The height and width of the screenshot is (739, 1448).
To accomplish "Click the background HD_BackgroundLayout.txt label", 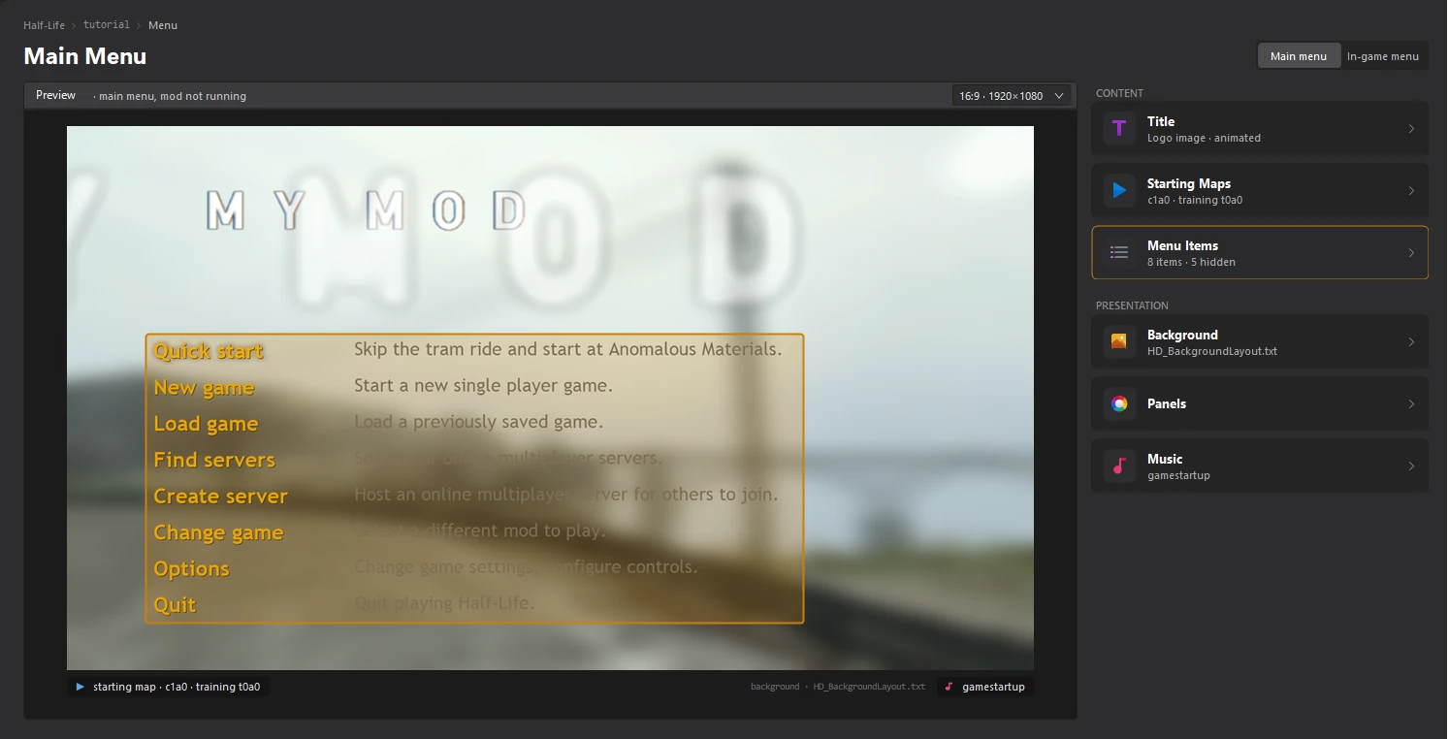I will 838,687.
